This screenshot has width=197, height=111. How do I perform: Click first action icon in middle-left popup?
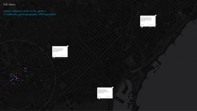[62, 55]
